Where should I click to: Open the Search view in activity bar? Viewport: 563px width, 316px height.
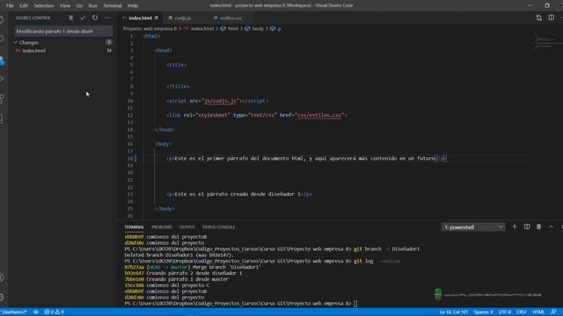(x=2, y=39)
